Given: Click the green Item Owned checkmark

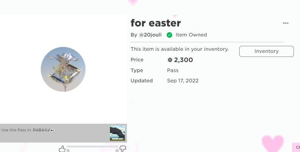Looking at the screenshot, I should 169,35.
